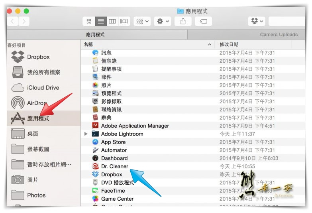This screenshot has height=213, width=312.
Task: Select the Adobe Lightroom folder
Action: [x=193, y=134]
